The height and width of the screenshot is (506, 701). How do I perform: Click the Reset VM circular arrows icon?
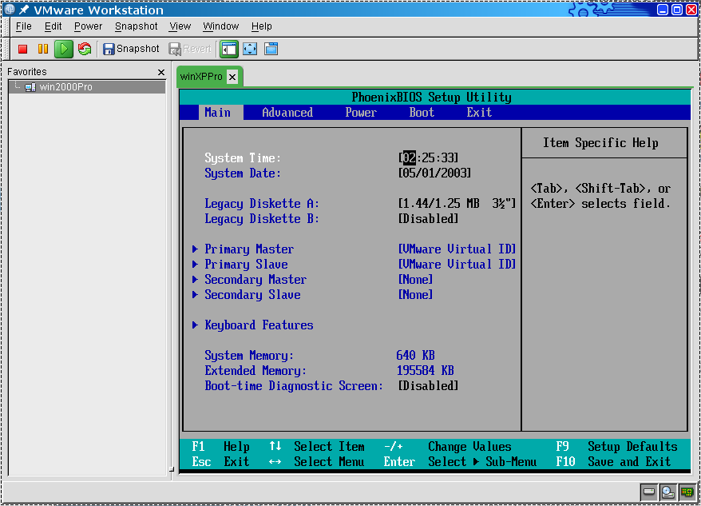[x=85, y=49]
